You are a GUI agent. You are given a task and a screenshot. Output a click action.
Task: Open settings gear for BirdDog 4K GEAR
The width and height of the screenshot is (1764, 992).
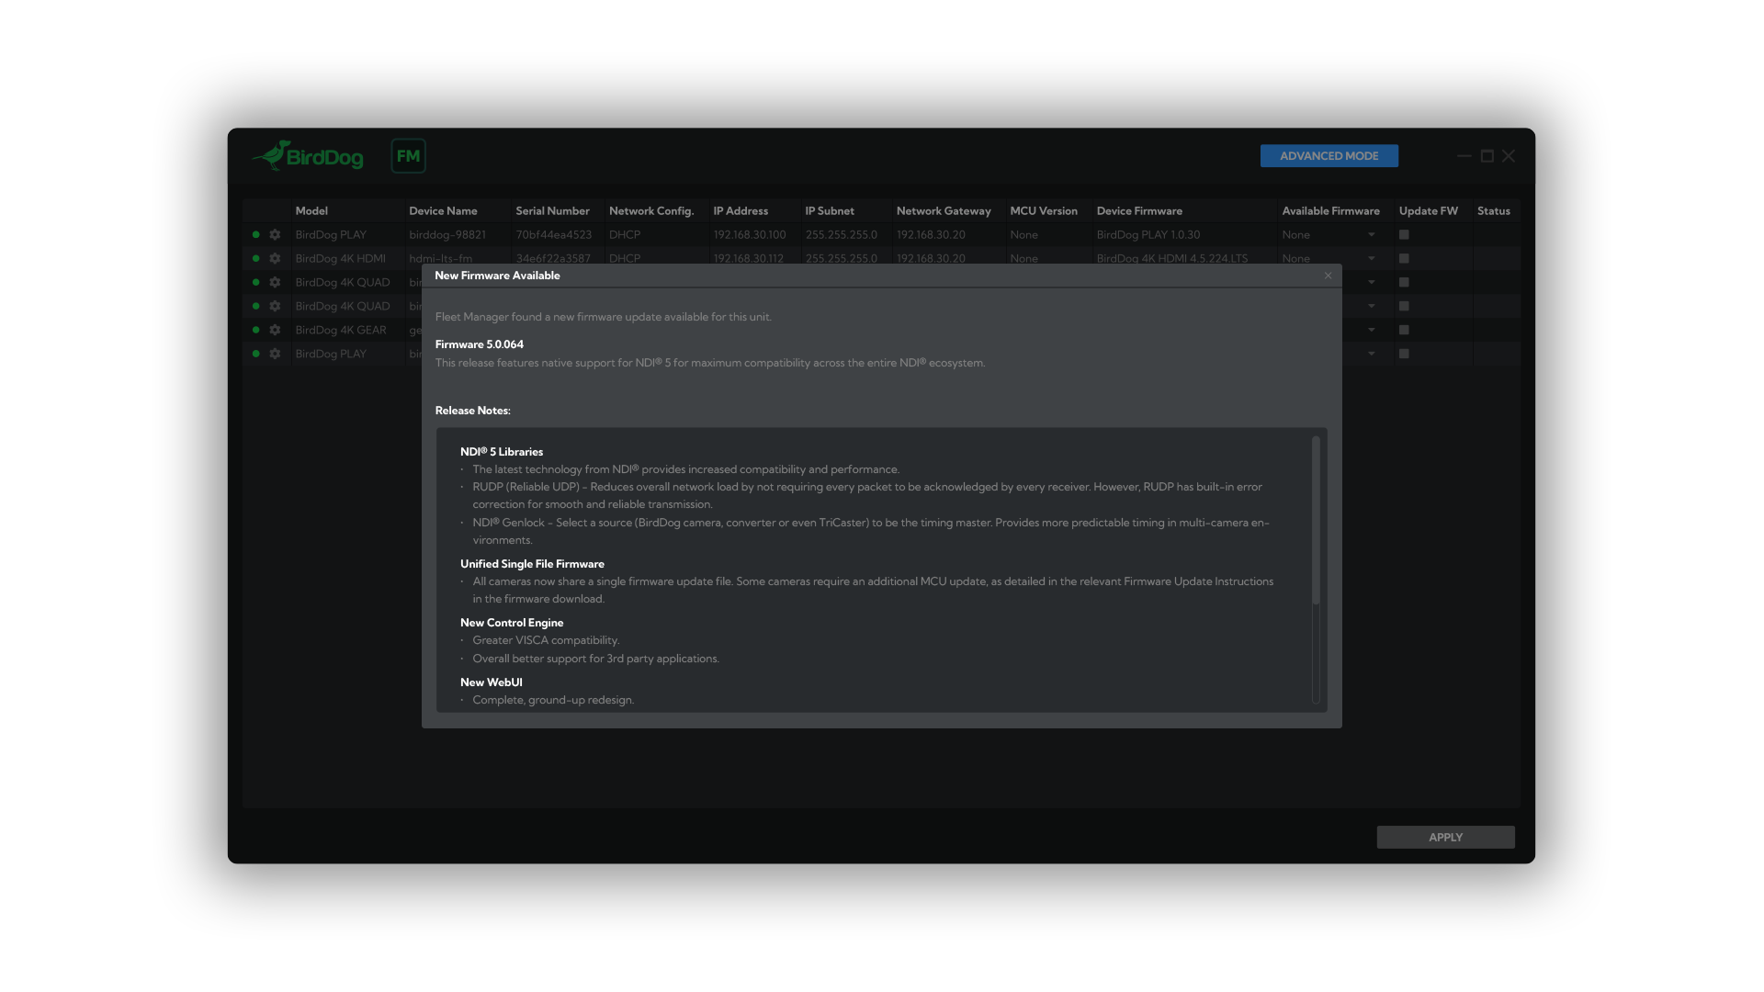point(275,330)
